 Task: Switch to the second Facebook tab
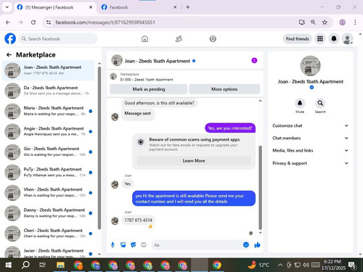coord(139,7)
